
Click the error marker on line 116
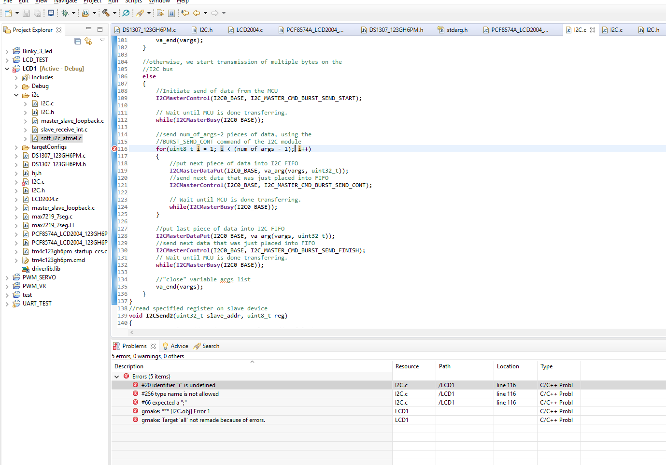114,149
